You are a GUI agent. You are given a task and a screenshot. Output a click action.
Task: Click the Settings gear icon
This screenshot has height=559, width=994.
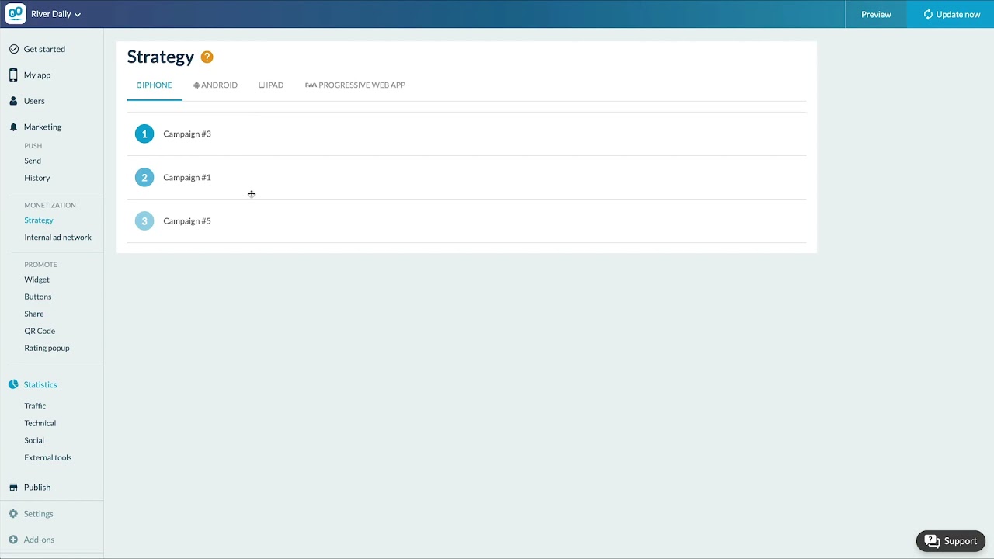[x=13, y=514]
